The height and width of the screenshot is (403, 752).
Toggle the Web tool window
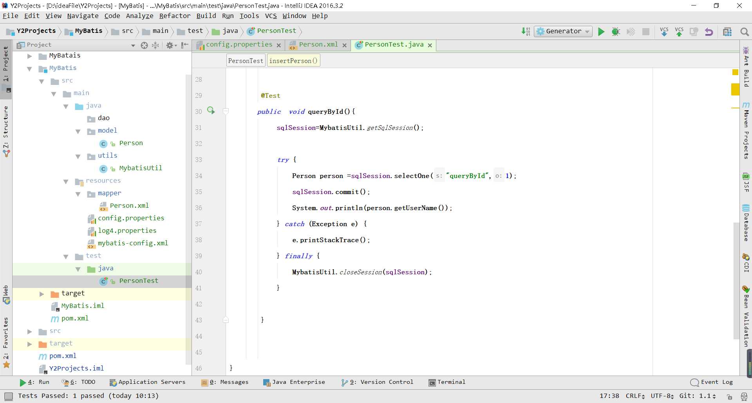6,295
